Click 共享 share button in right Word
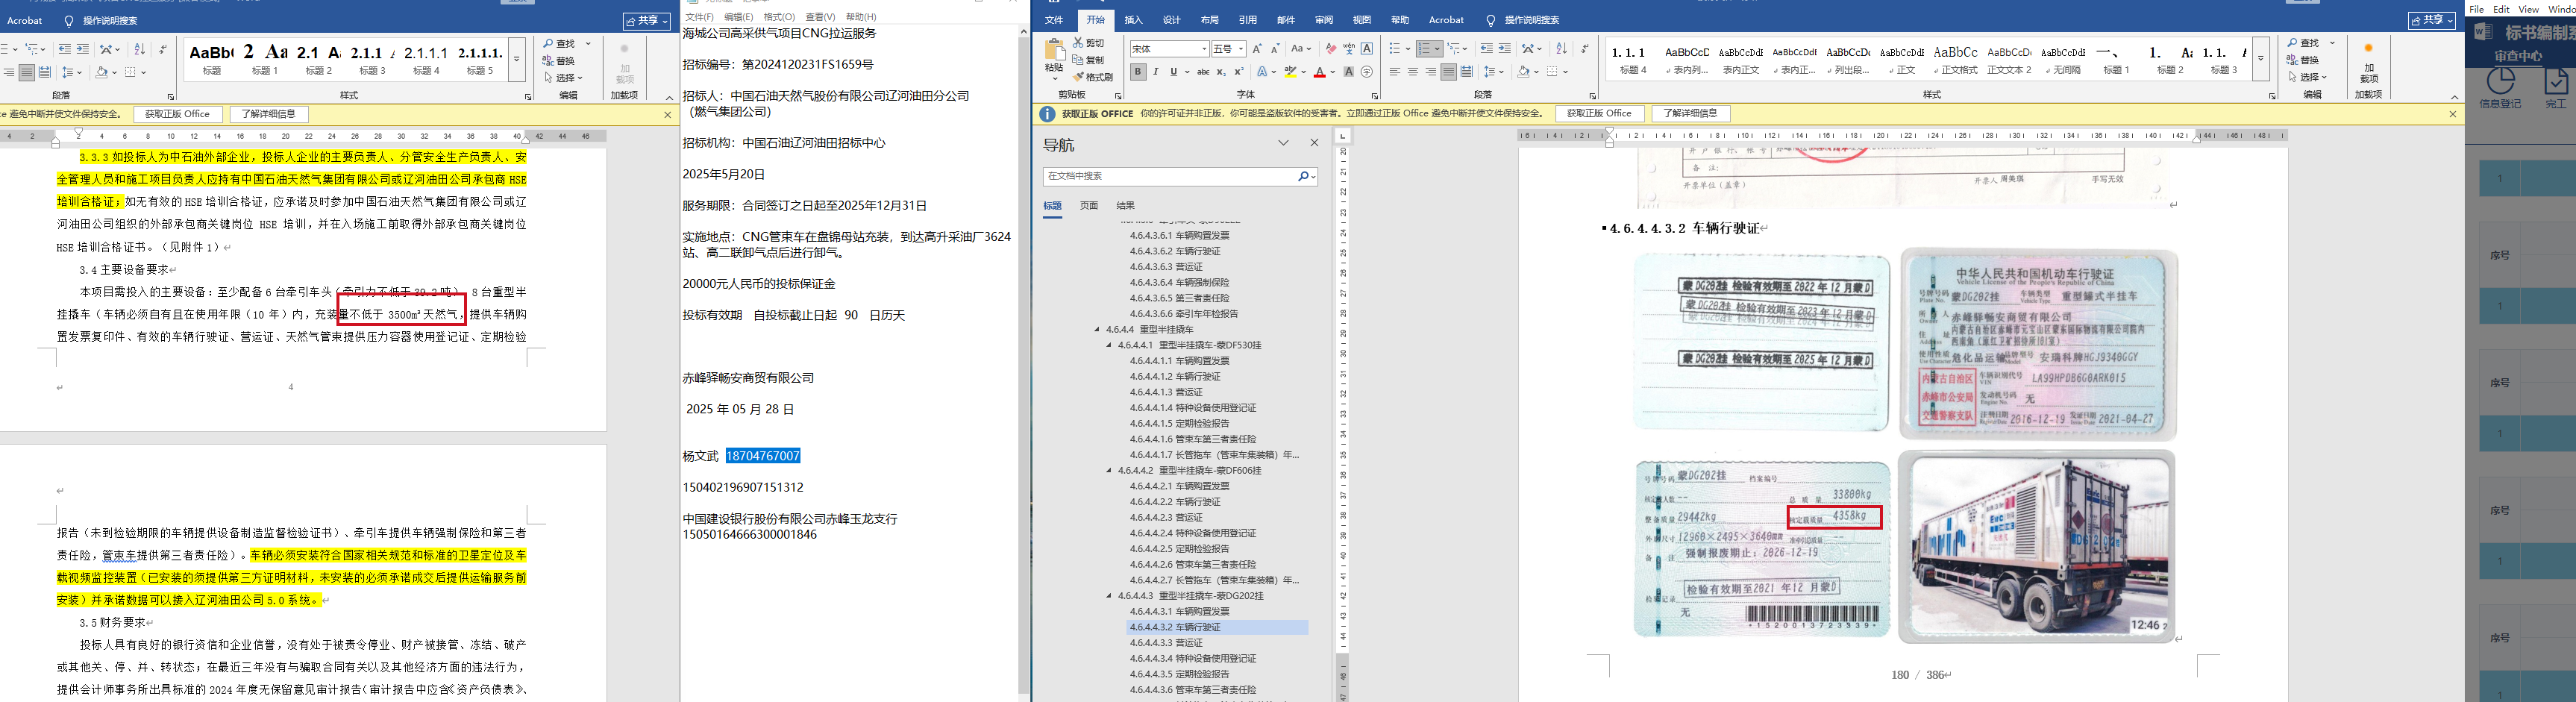 (2432, 20)
